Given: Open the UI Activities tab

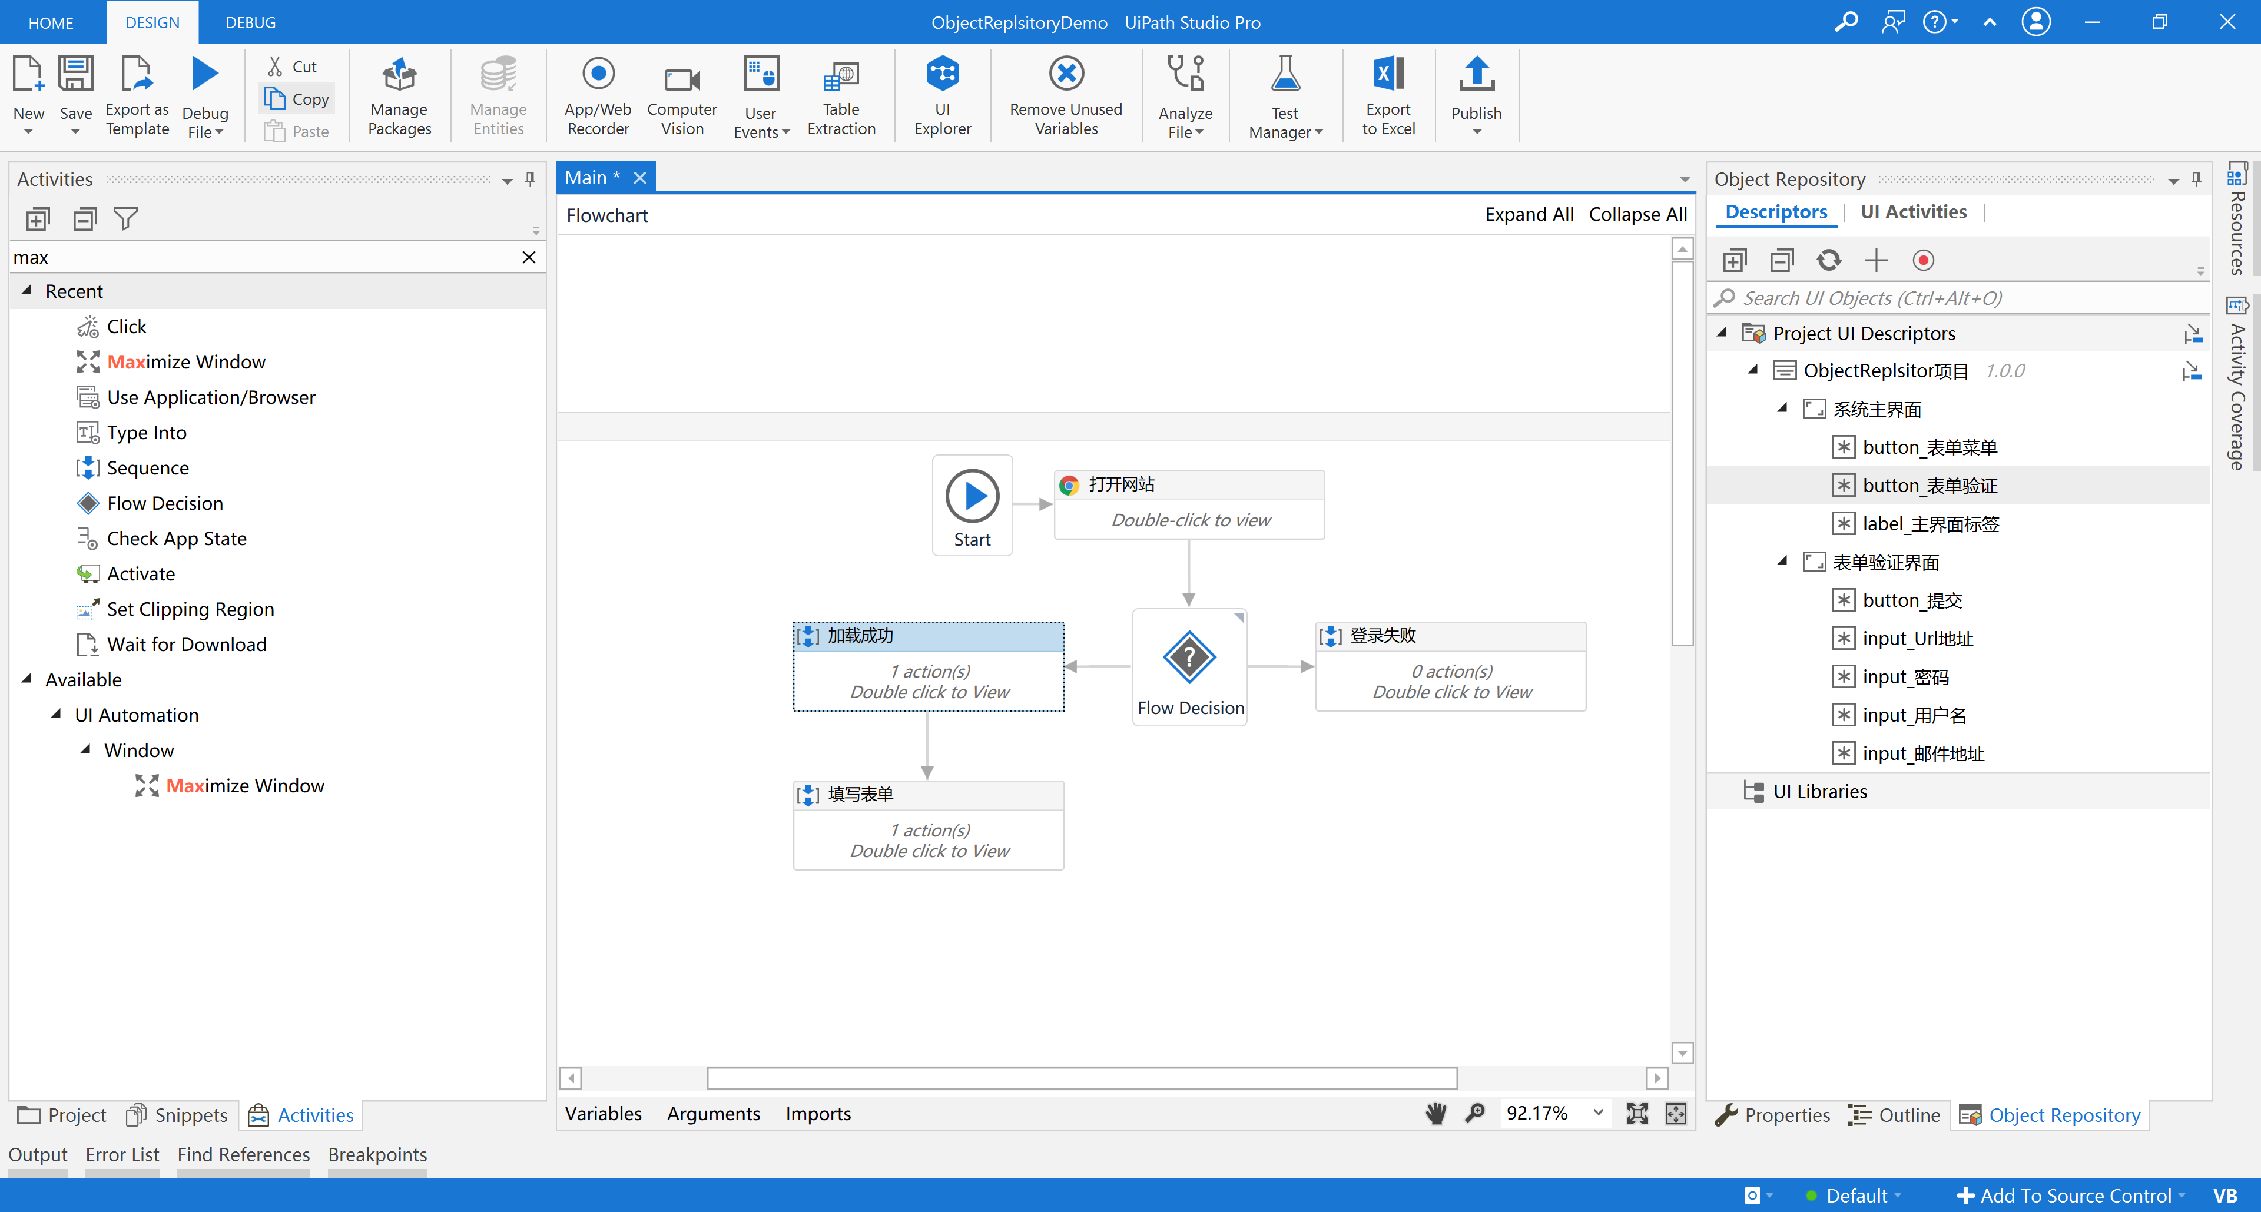Looking at the screenshot, I should point(1914,211).
